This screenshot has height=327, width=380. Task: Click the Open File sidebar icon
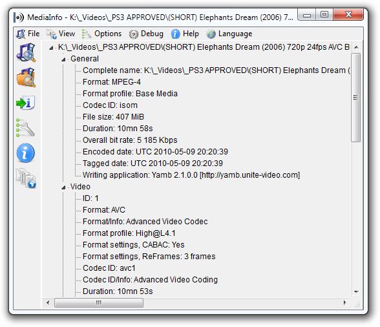(26, 52)
